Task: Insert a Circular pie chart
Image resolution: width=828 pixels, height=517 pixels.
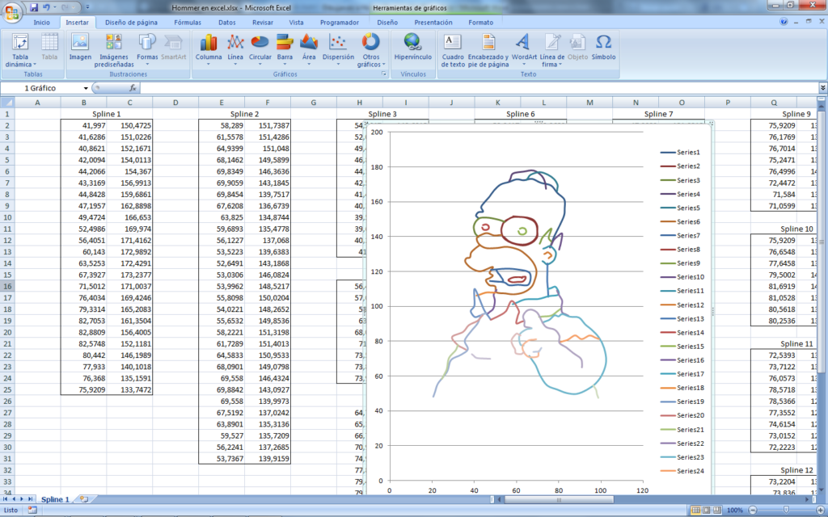Action: click(260, 51)
